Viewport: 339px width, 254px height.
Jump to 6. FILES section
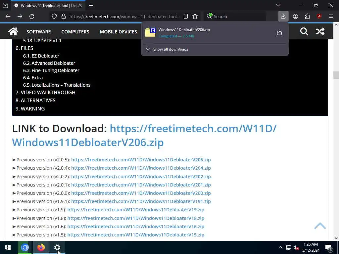tap(24, 48)
